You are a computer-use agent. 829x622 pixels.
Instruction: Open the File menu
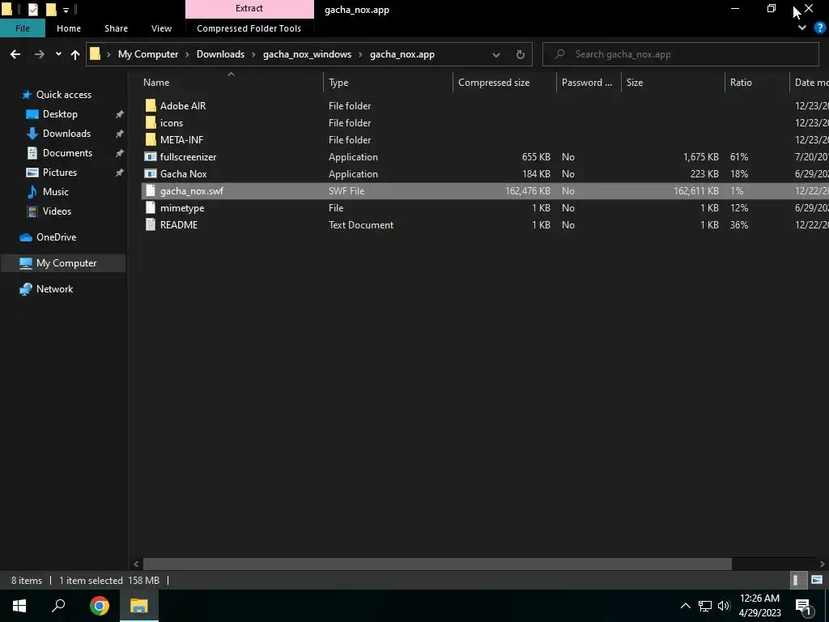(22, 28)
